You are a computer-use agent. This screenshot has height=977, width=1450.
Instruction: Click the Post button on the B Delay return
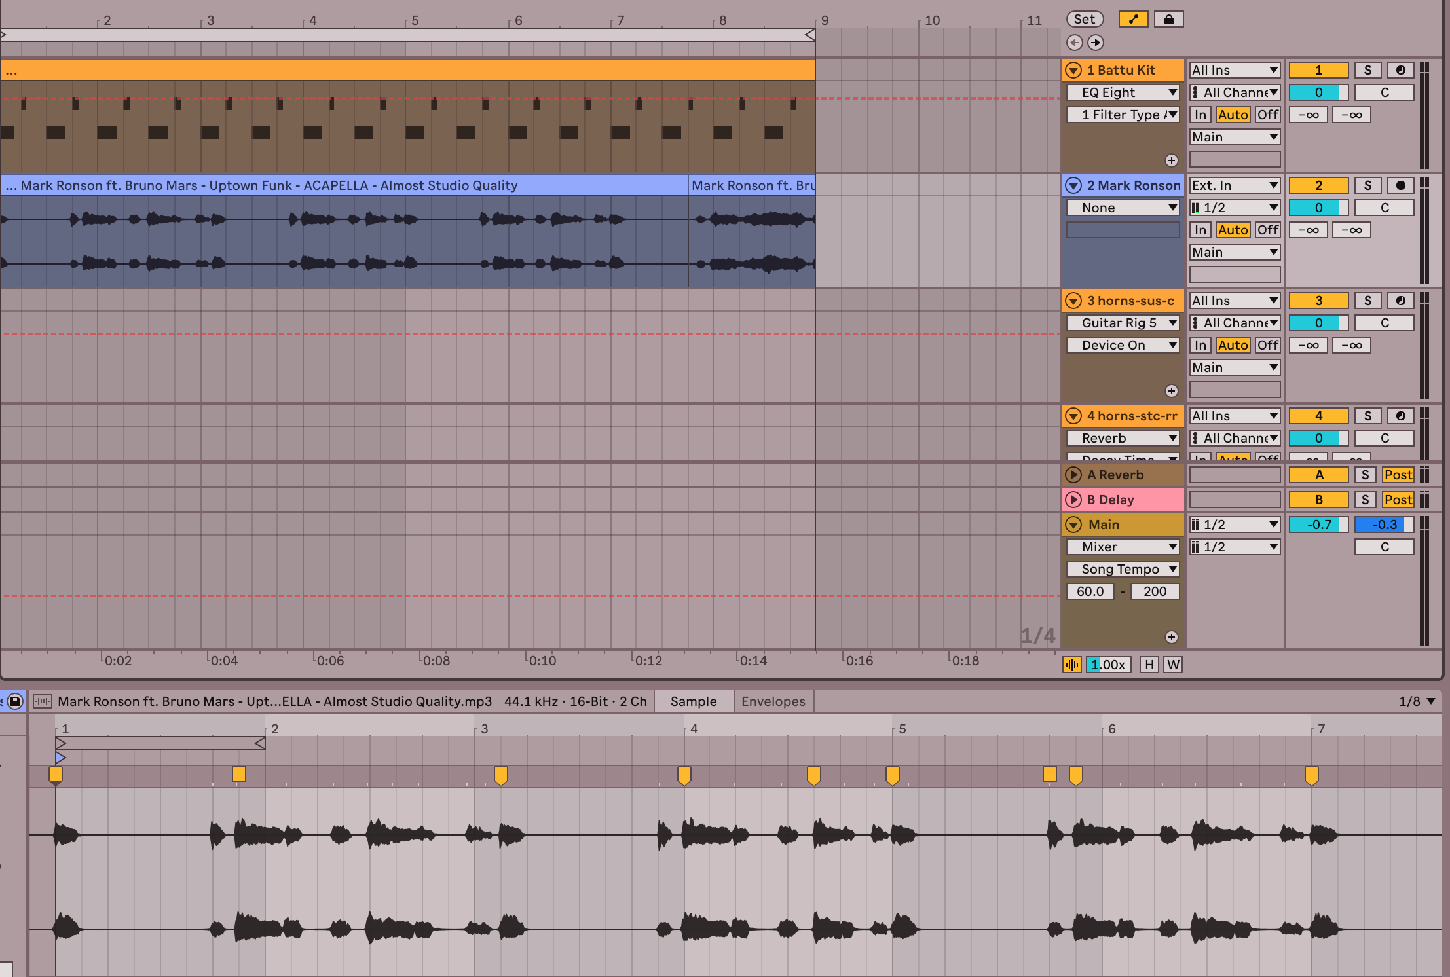click(x=1398, y=500)
